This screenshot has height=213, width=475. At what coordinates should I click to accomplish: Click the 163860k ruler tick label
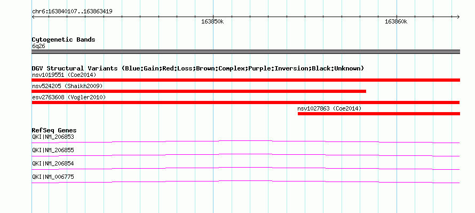tap(396, 21)
